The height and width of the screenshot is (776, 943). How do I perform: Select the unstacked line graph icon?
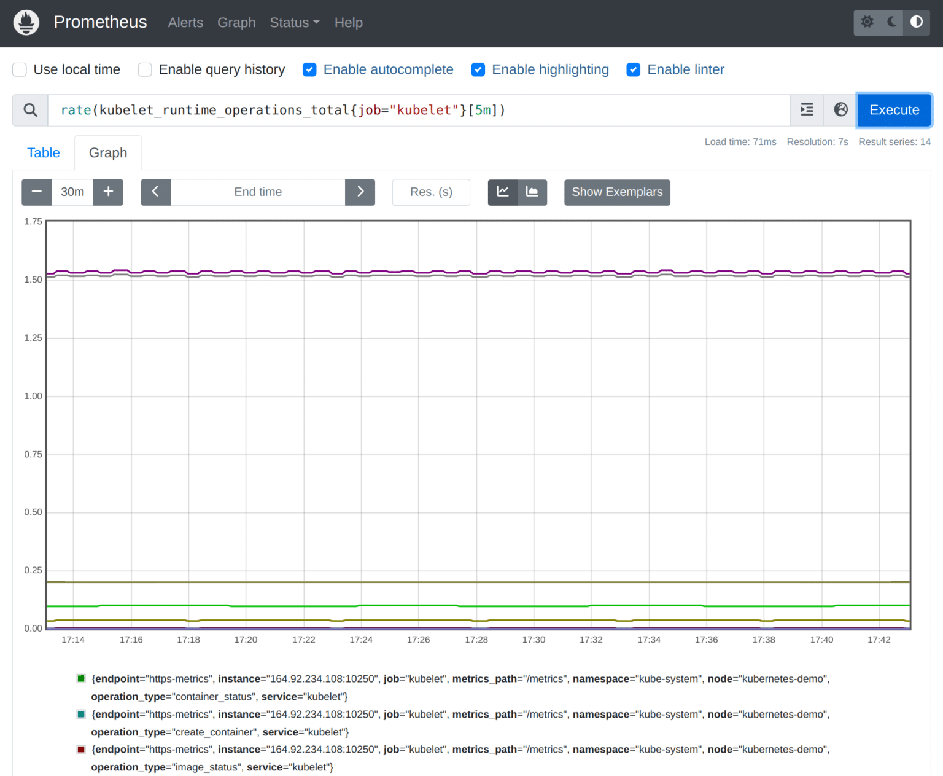(x=502, y=192)
